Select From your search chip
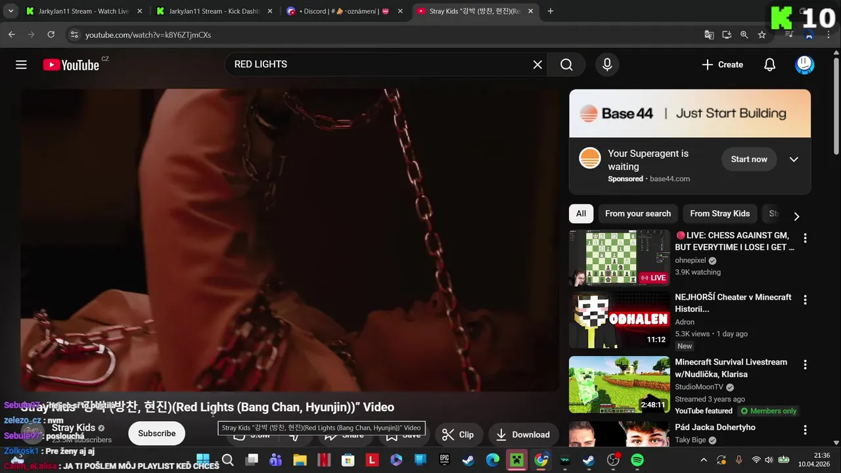This screenshot has height=473, width=841. (x=638, y=214)
